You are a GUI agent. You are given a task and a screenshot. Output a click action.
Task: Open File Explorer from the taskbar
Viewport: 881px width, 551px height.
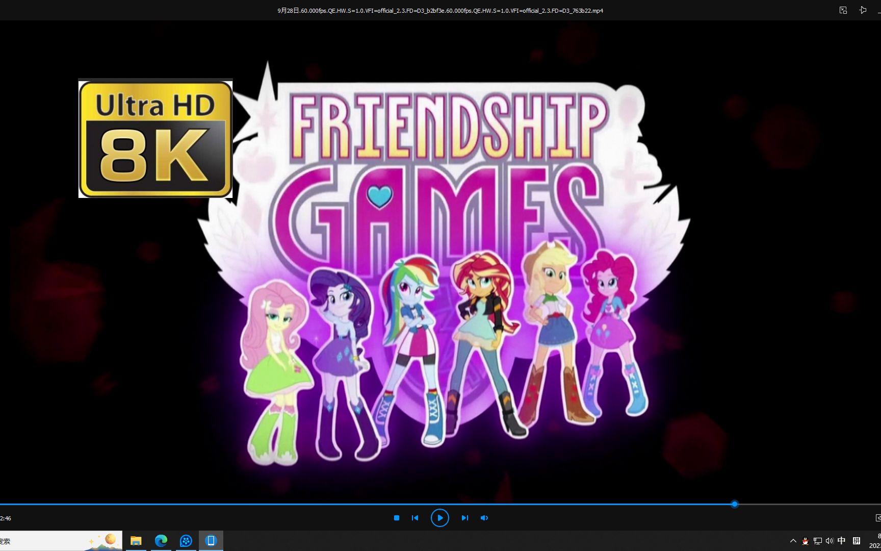pos(136,541)
